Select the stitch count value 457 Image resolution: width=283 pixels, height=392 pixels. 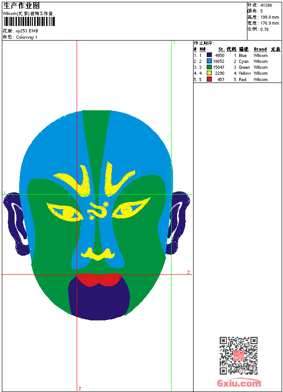tap(221, 79)
